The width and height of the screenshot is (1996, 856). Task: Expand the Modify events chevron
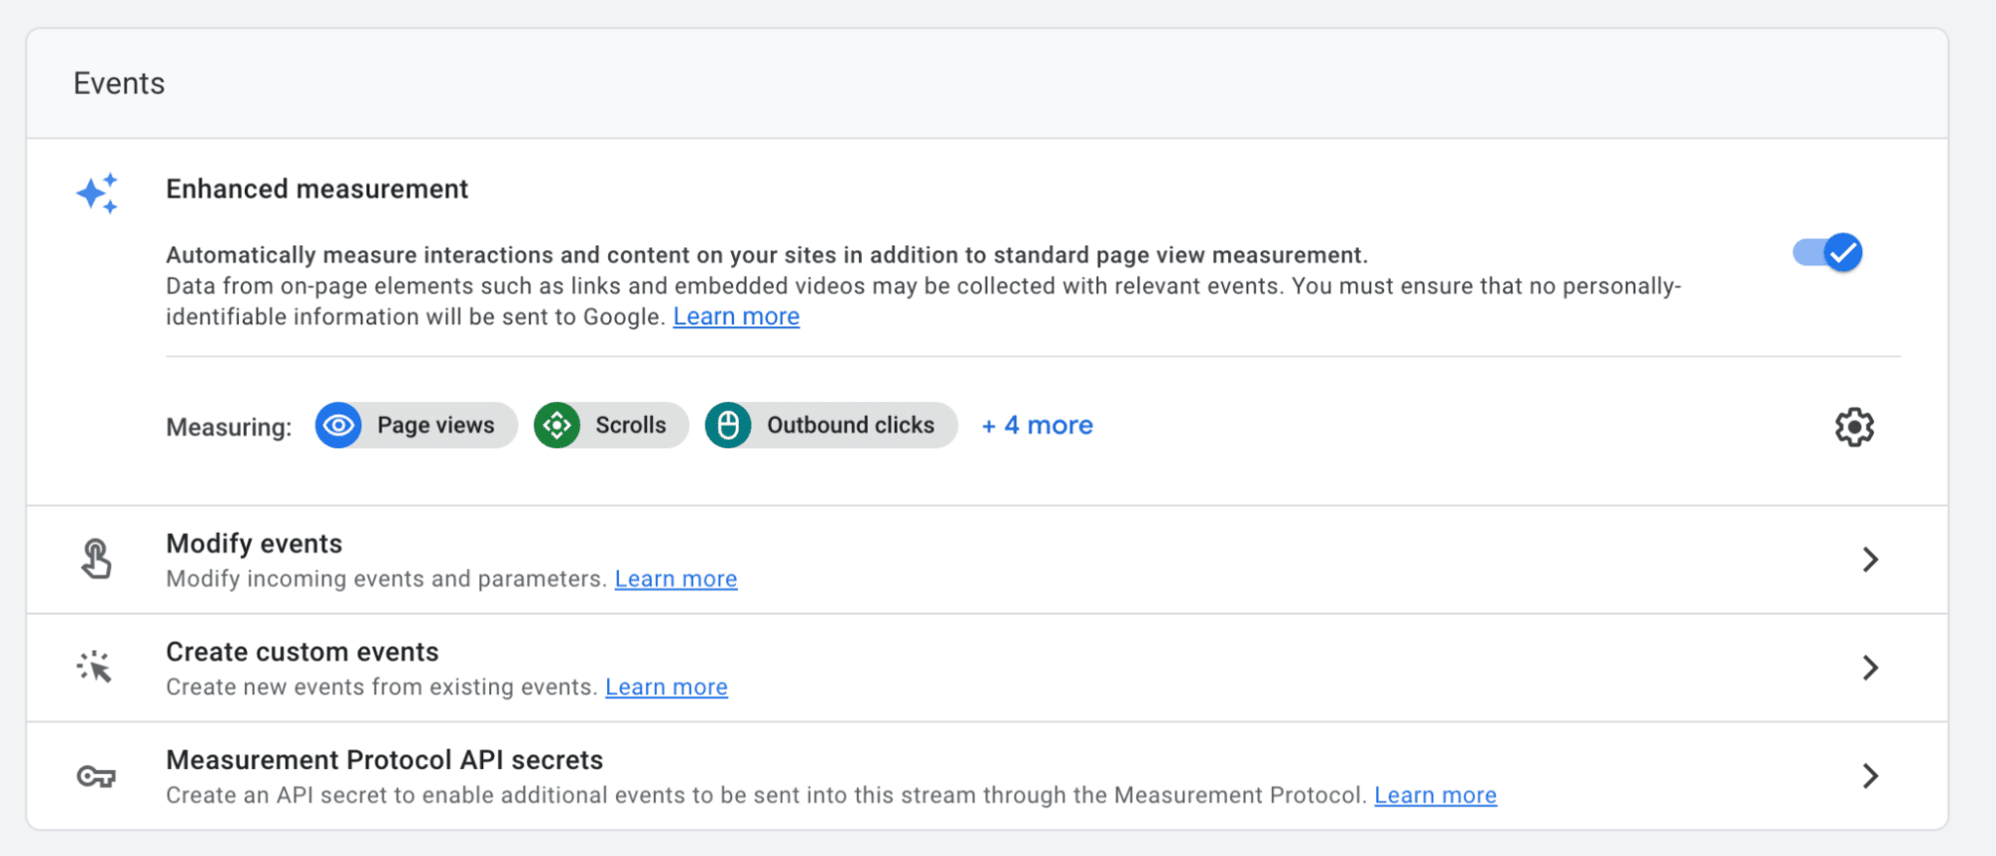click(x=1870, y=560)
